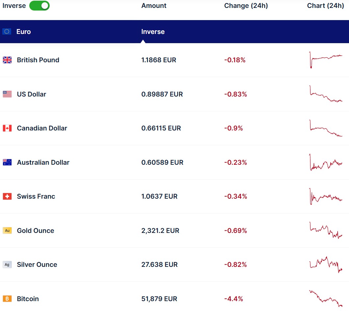Click the British Pound flag icon
The height and width of the screenshot is (311, 349).
point(7,60)
